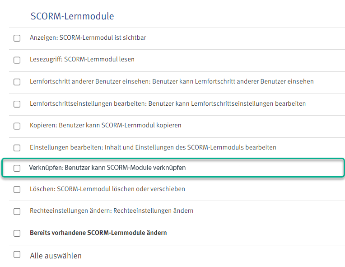The height and width of the screenshot is (267, 345).
Task: Check 'Bereits vorhandene SCORM-Lernmodule ändern' checkbox
Action: tap(17, 234)
